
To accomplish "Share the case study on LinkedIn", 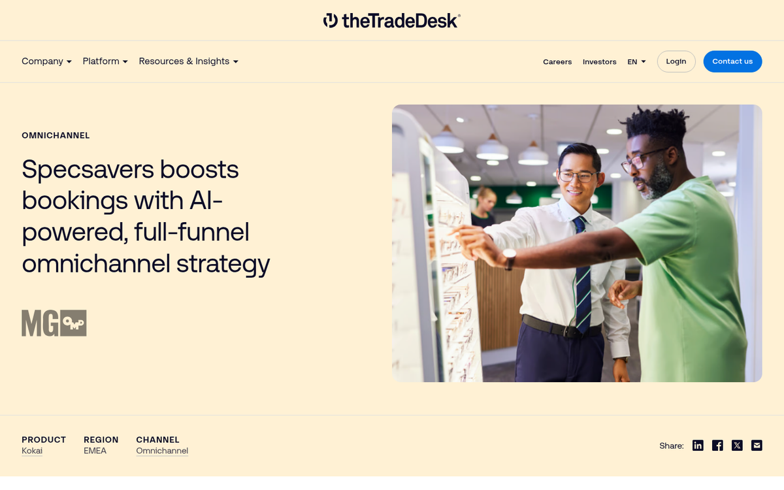I will (x=698, y=445).
